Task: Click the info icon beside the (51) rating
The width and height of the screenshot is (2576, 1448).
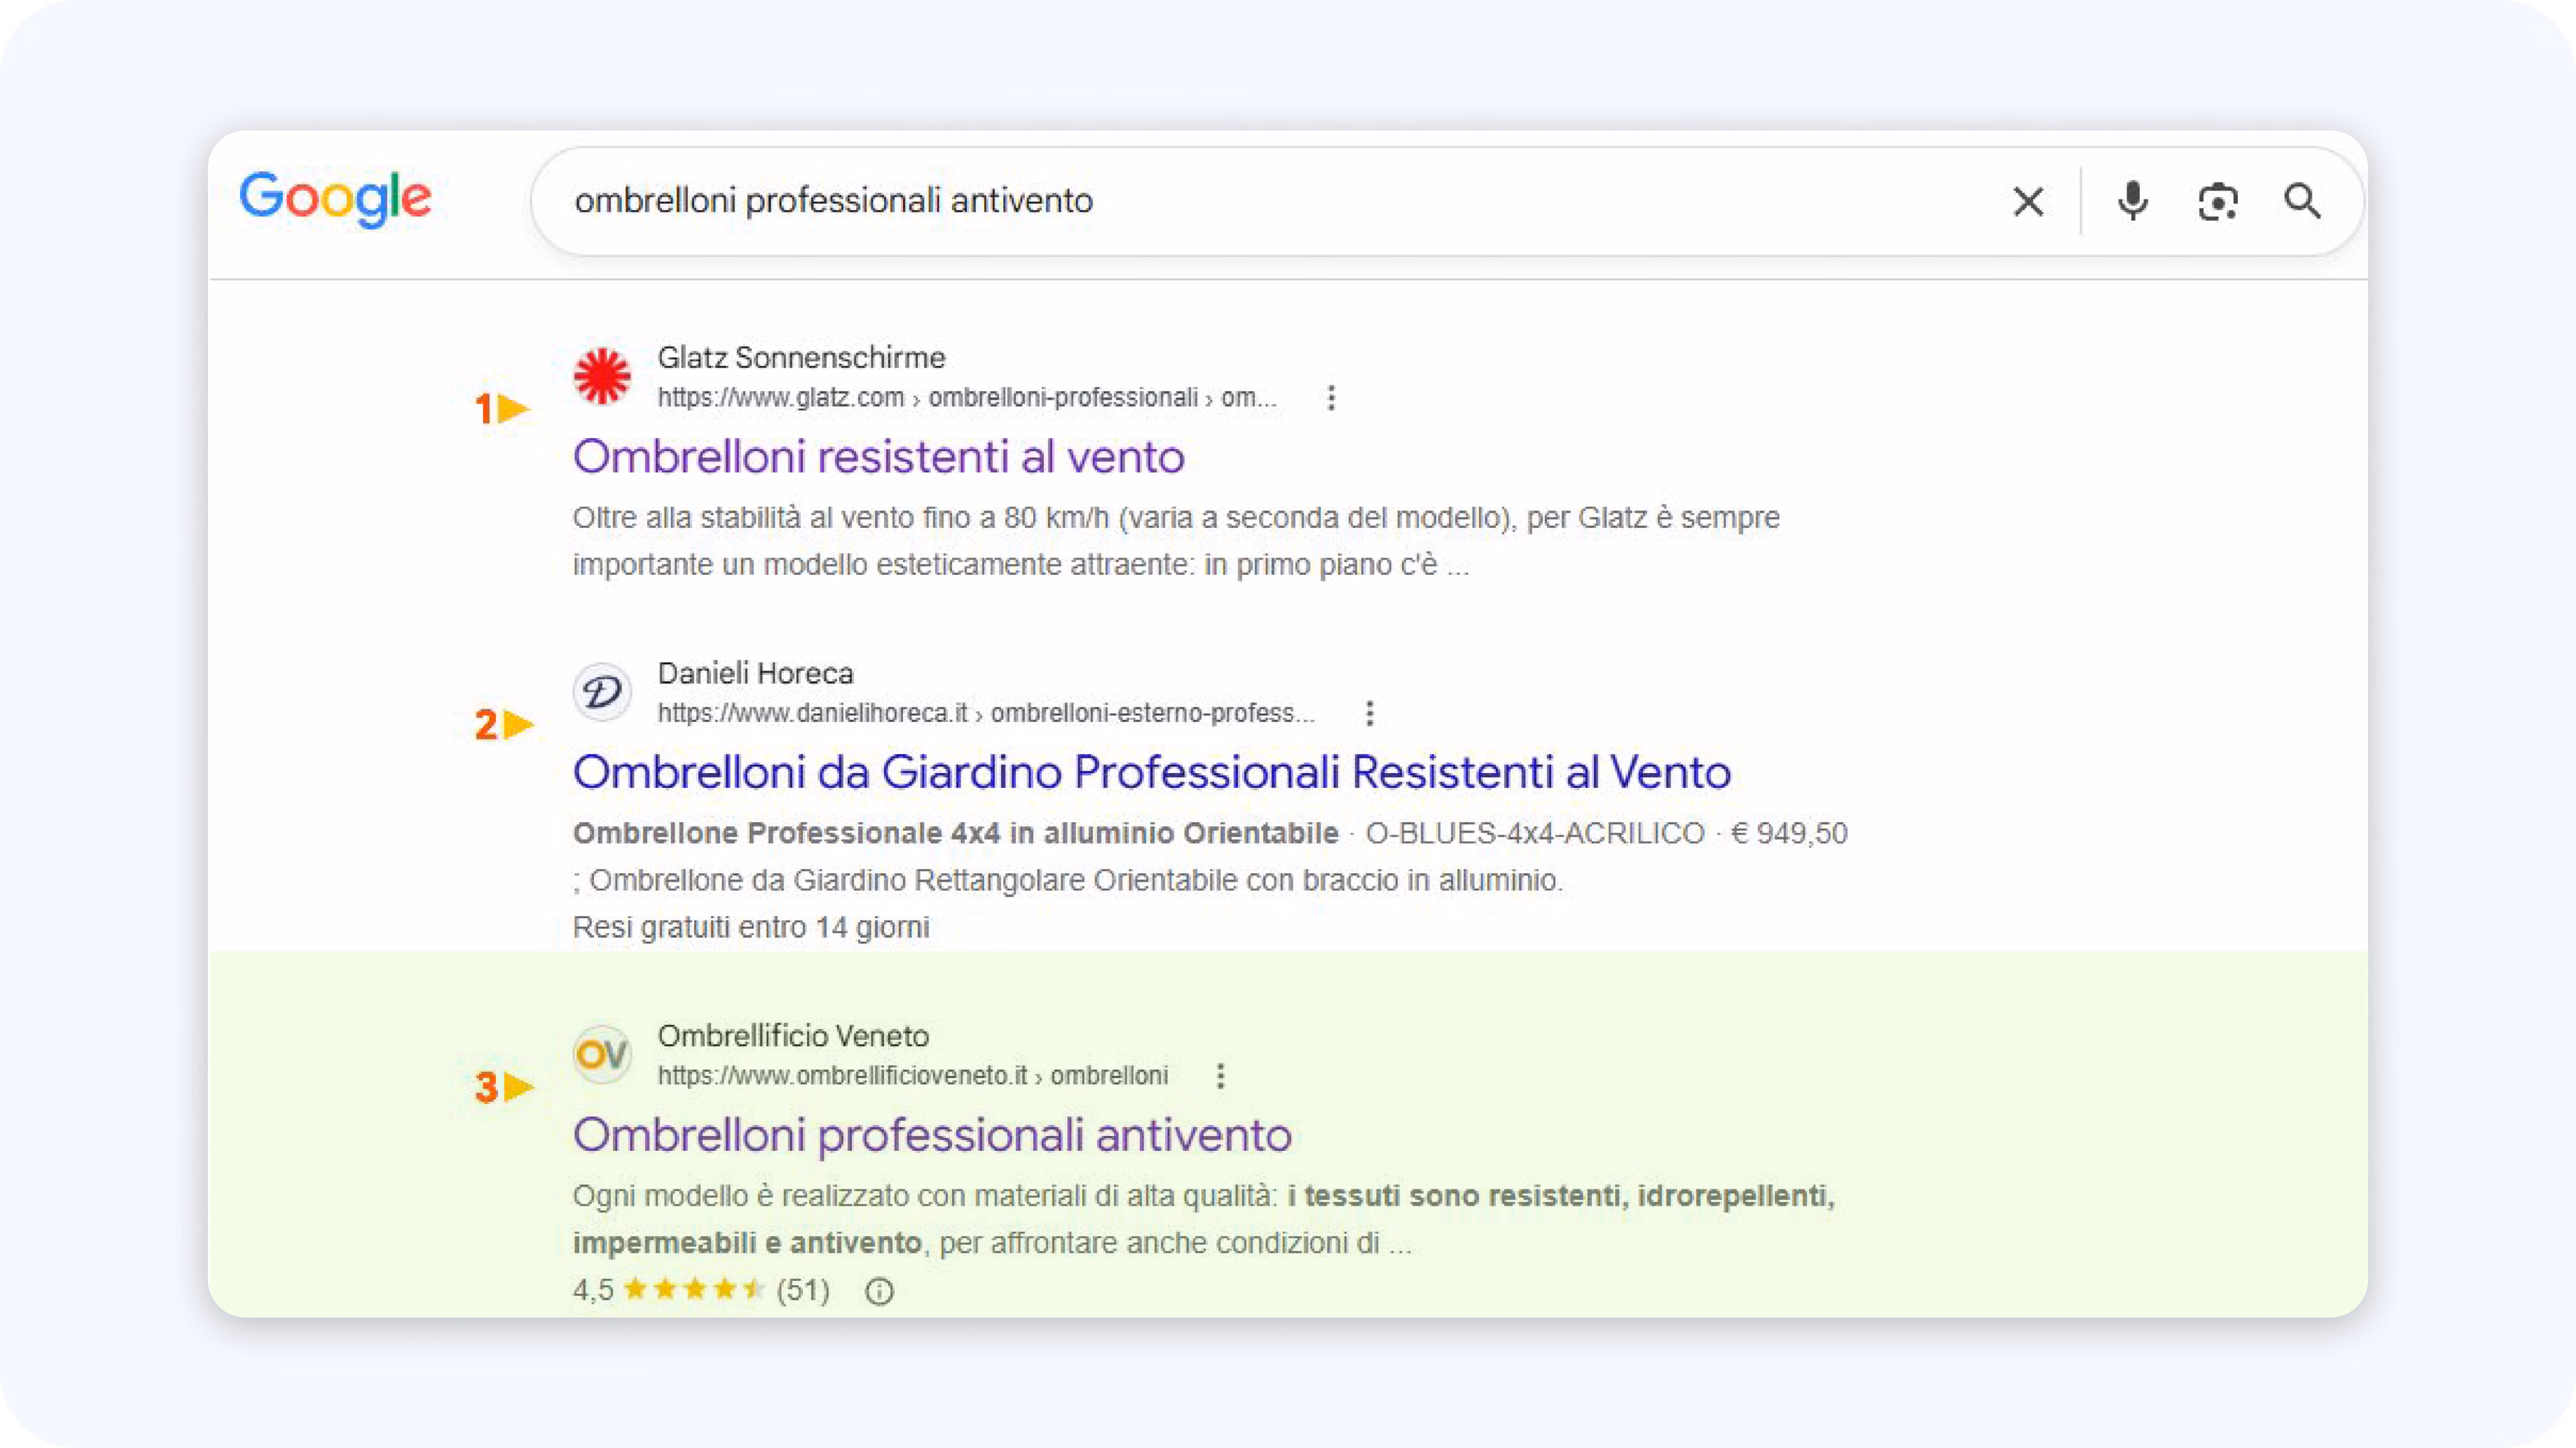Action: click(x=879, y=1291)
